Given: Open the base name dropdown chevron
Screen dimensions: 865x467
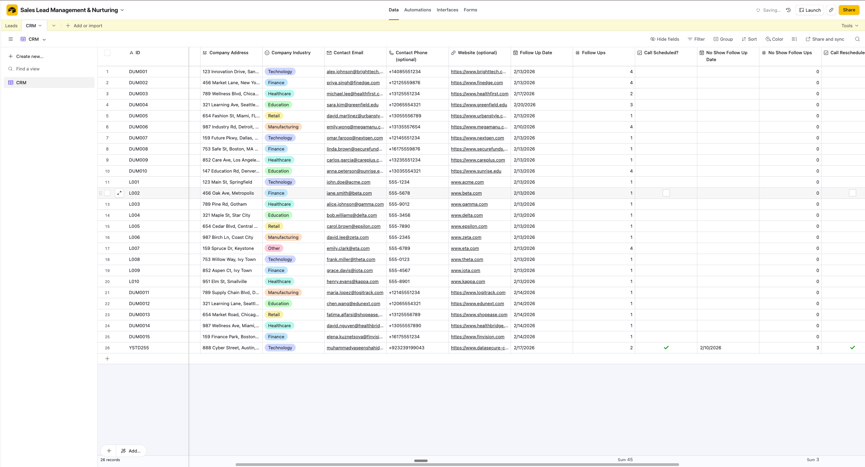Looking at the screenshot, I should tap(122, 10).
